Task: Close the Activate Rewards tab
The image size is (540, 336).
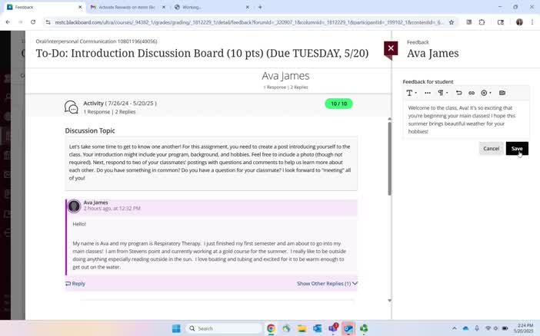Action: [164, 7]
